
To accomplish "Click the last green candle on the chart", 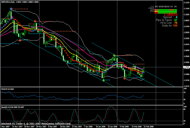I will point(144,67).
